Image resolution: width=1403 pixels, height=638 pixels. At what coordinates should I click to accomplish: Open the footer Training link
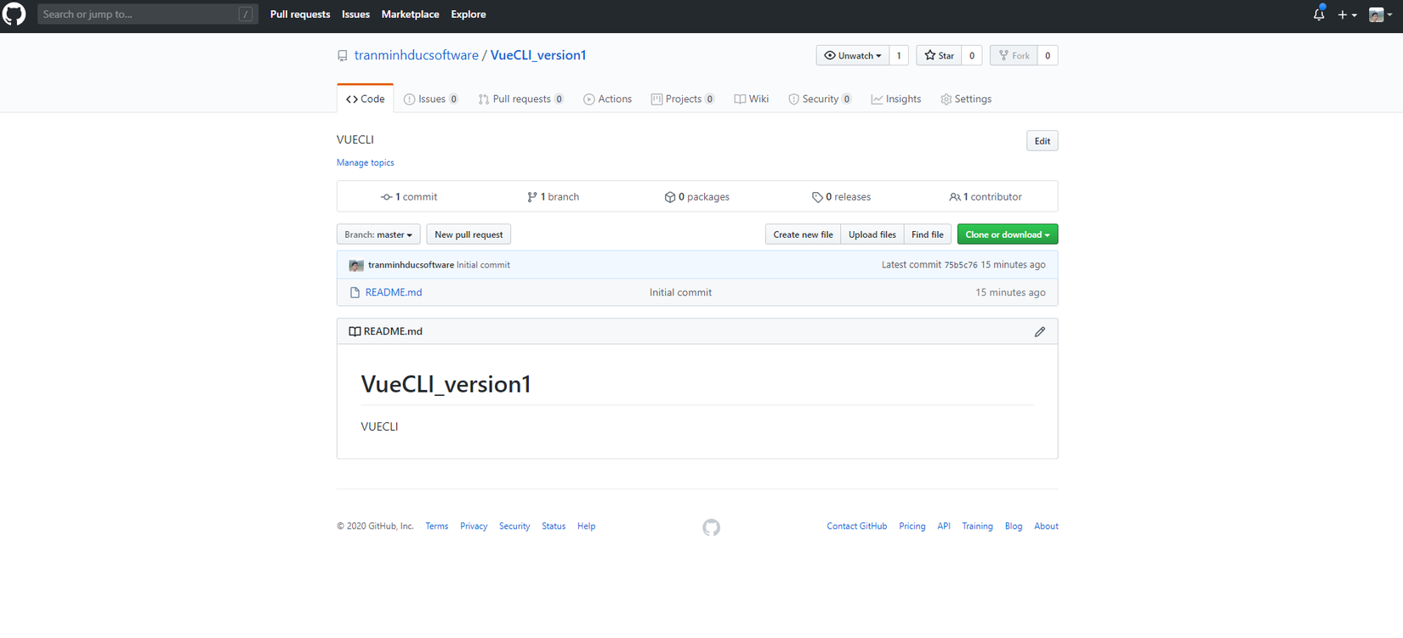coord(978,527)
